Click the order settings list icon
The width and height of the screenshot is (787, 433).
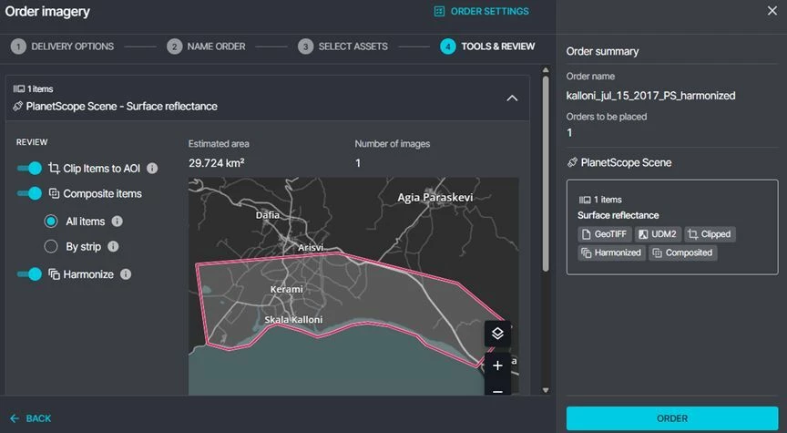(x=439, y=11)
